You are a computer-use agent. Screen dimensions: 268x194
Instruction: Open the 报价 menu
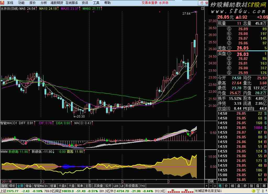tap(32, 3)
